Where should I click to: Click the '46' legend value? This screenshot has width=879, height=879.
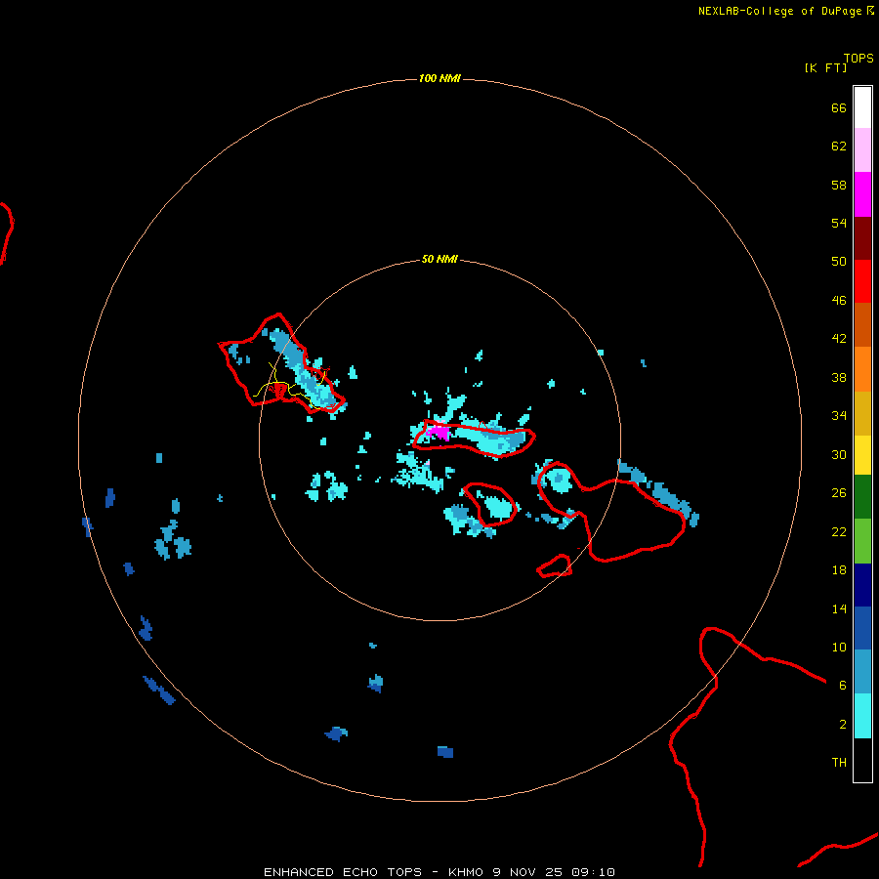pyautogui.click(x=839, y=301)
